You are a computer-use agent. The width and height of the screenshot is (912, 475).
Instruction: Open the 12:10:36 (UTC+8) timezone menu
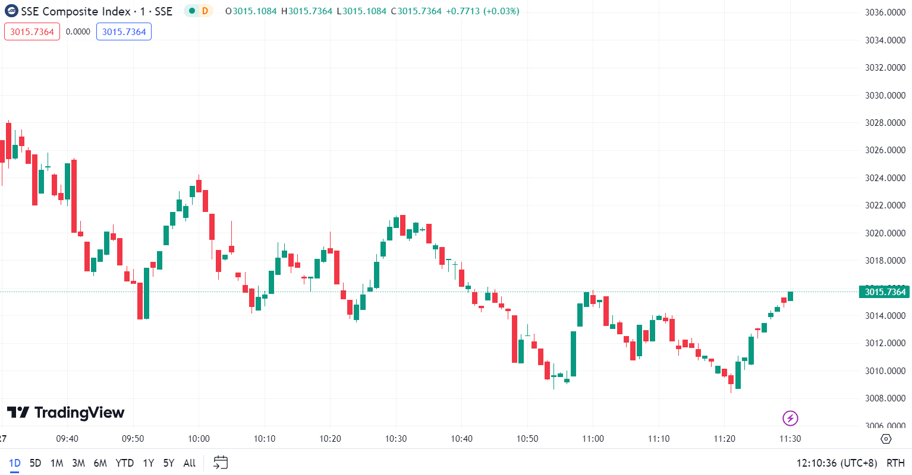pyautogui.click(x=836, y=463)
